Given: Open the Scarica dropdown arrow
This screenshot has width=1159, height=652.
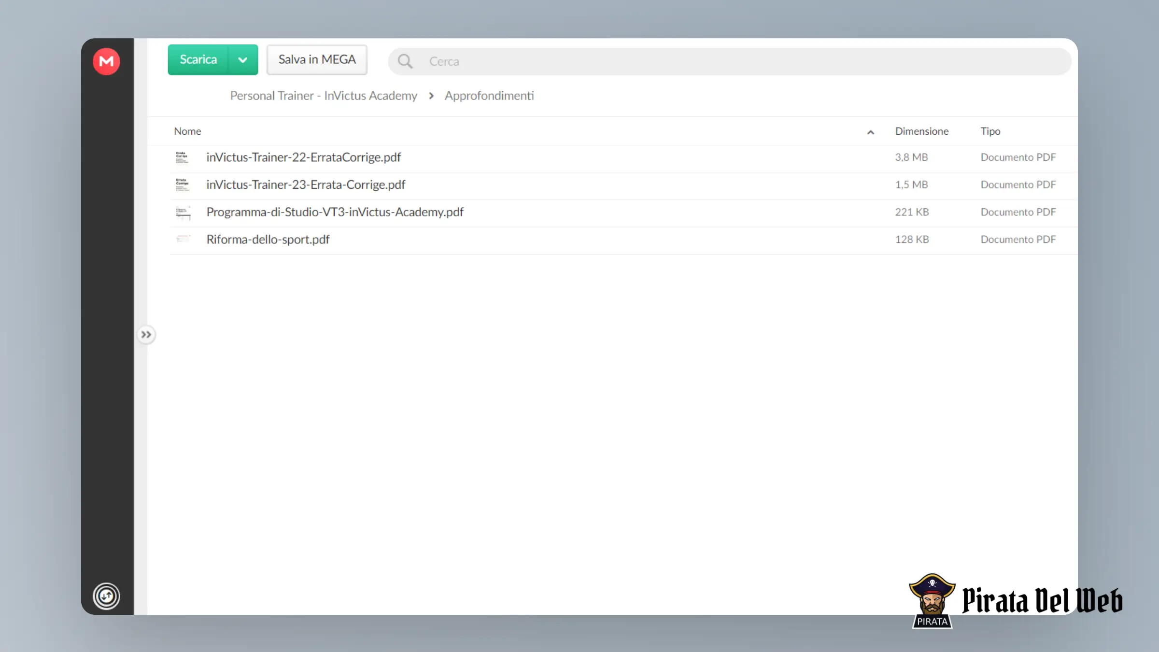Looking at the screenshot, I should click(x=243, y=60).
